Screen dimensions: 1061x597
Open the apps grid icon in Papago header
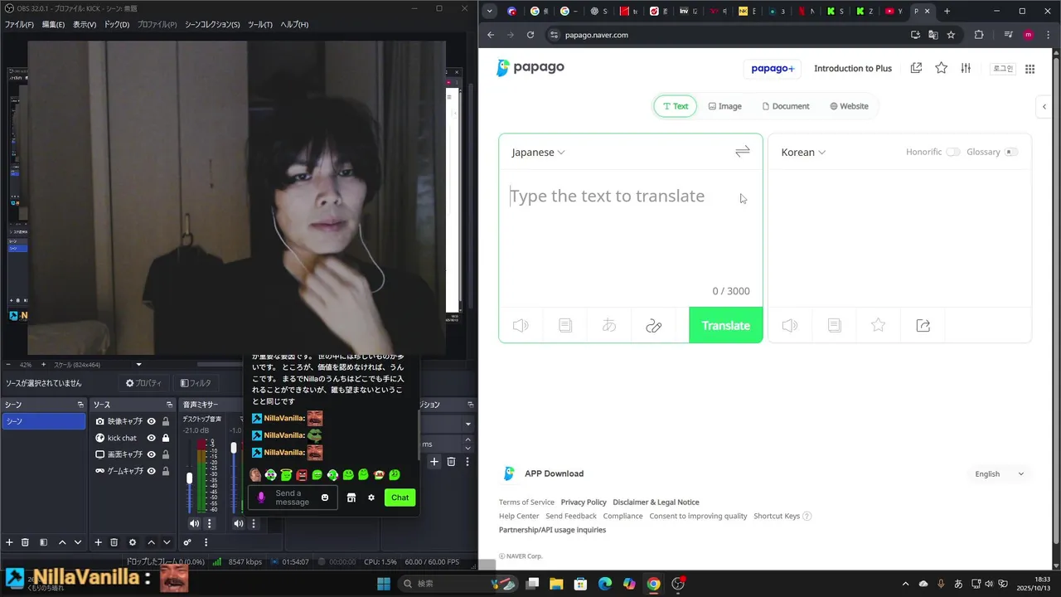coord(1030,69)
